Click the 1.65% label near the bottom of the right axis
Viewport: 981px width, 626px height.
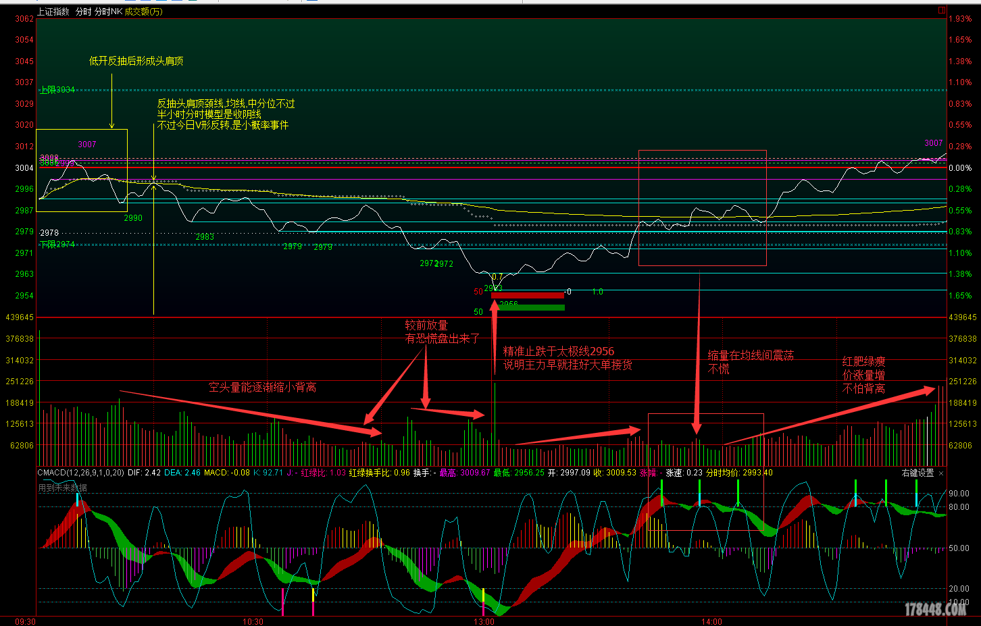(960, 296)
